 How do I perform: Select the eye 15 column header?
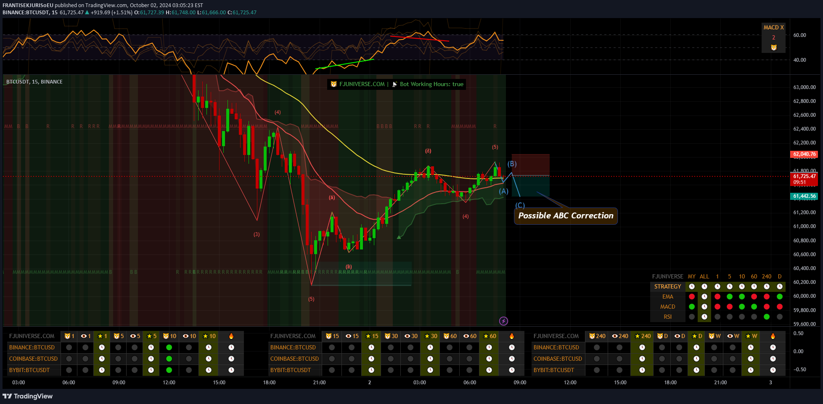pos(352,336)
